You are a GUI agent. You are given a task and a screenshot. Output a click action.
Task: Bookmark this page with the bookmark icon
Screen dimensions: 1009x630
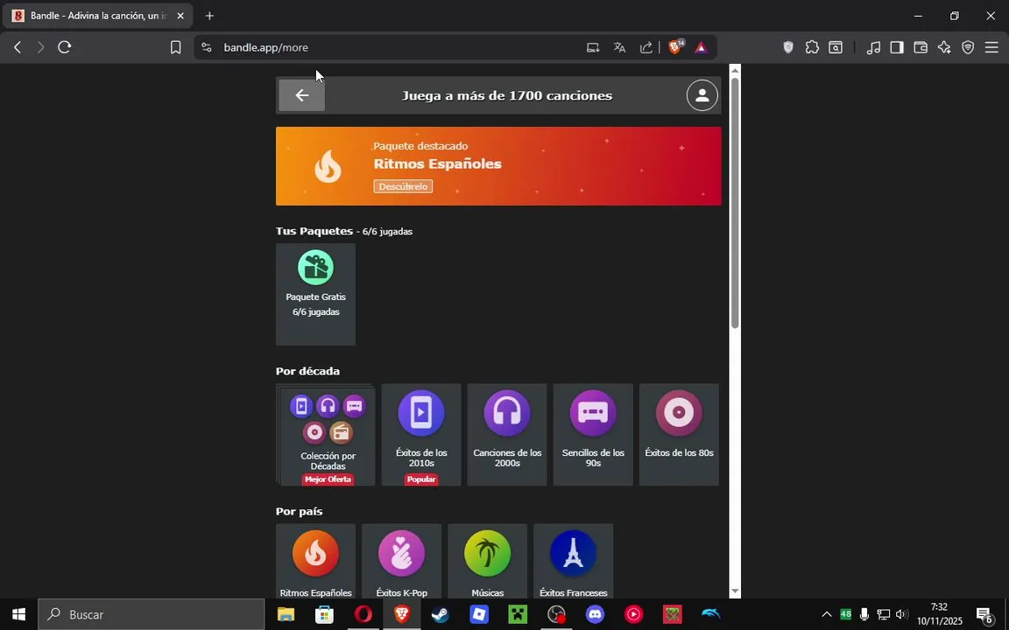point(176,47)
